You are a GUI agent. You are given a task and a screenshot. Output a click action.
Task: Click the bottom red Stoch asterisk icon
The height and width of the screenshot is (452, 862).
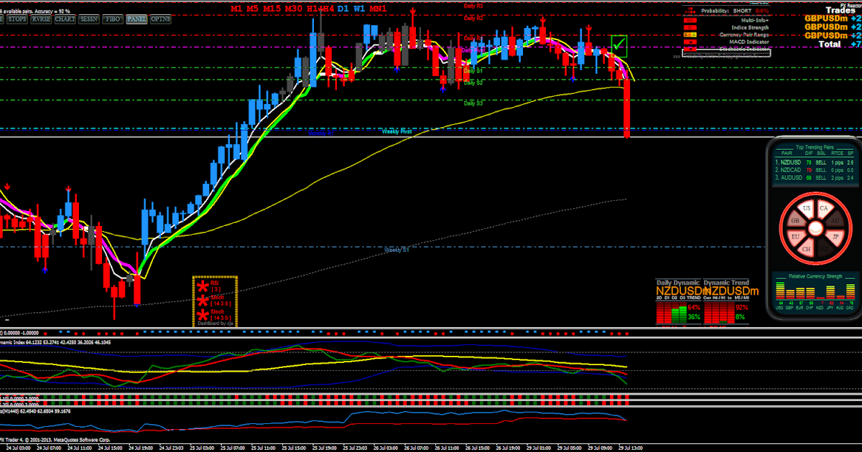pyautogui.click(x=203, y=314)
